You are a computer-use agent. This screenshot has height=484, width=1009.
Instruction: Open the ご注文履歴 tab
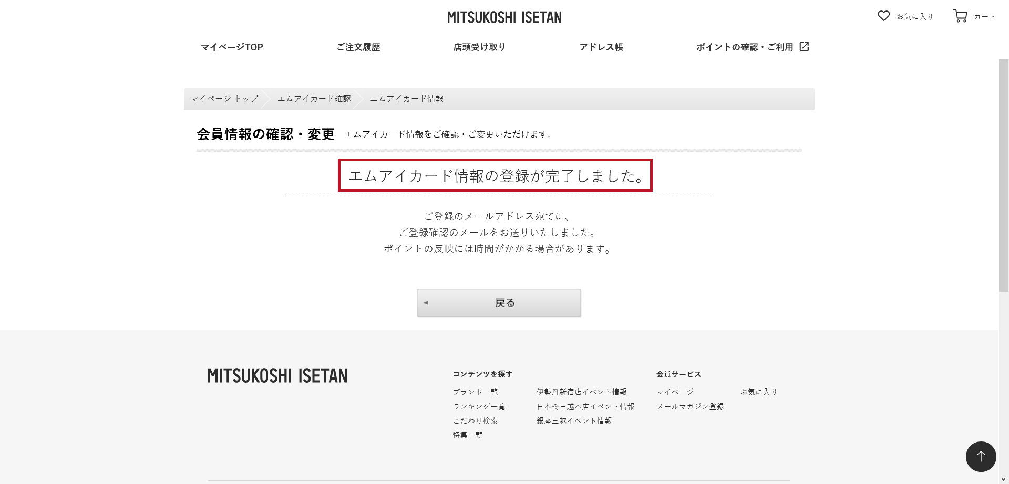(358, 47)
